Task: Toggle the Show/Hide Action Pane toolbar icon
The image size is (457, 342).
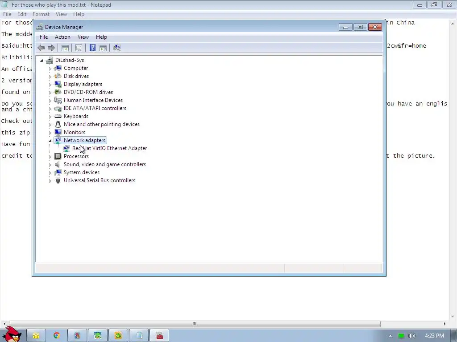Action: pyautogui.click(x=103, y=48)
